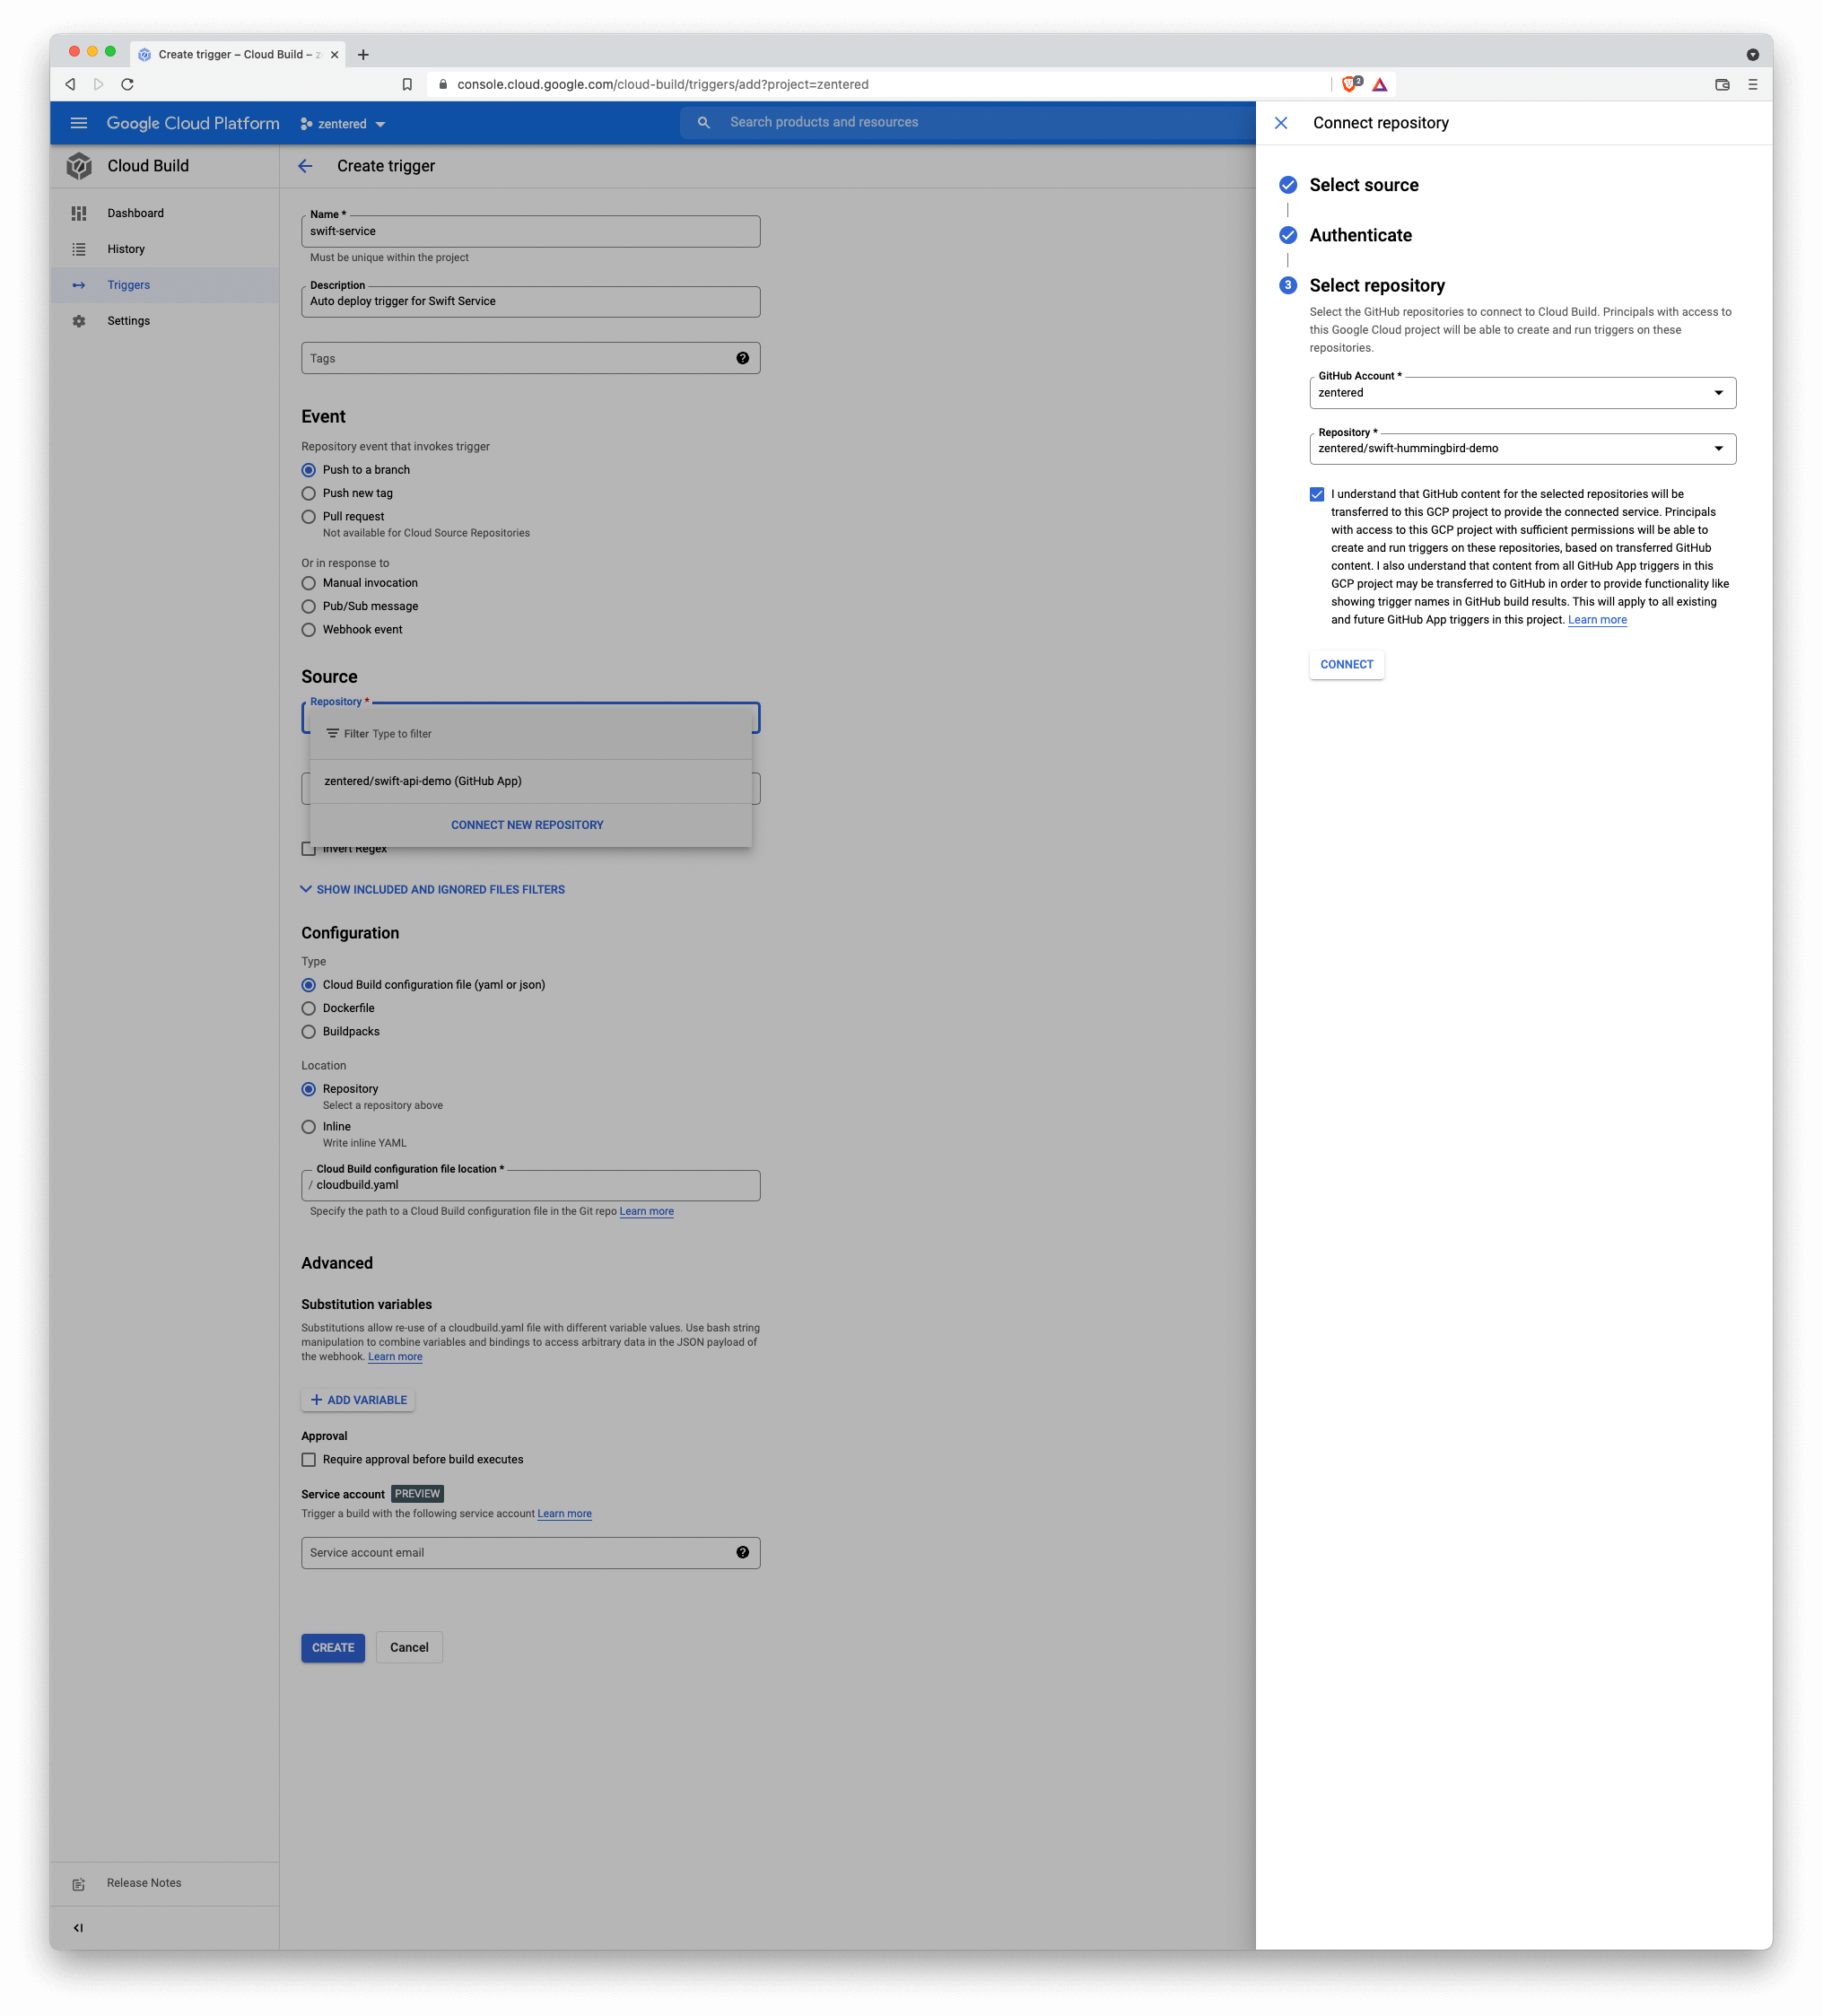Click the search icon in top bar
Image resolution: width=1823 pixels, height=2016 pixels.
[x=706, y=123]
